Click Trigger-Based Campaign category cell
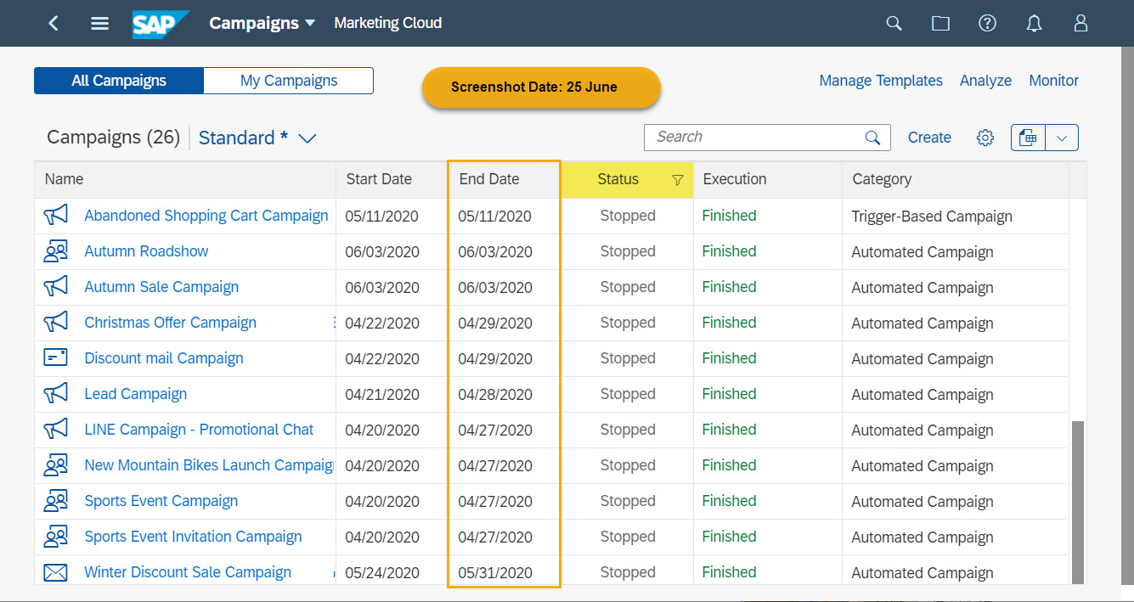The height and width of the screenshot is (602, 1134). [932, 217]
